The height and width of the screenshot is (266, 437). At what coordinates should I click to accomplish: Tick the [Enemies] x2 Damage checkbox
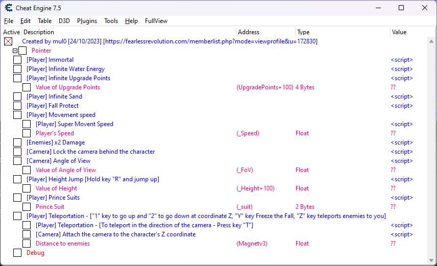click(17, 142)
